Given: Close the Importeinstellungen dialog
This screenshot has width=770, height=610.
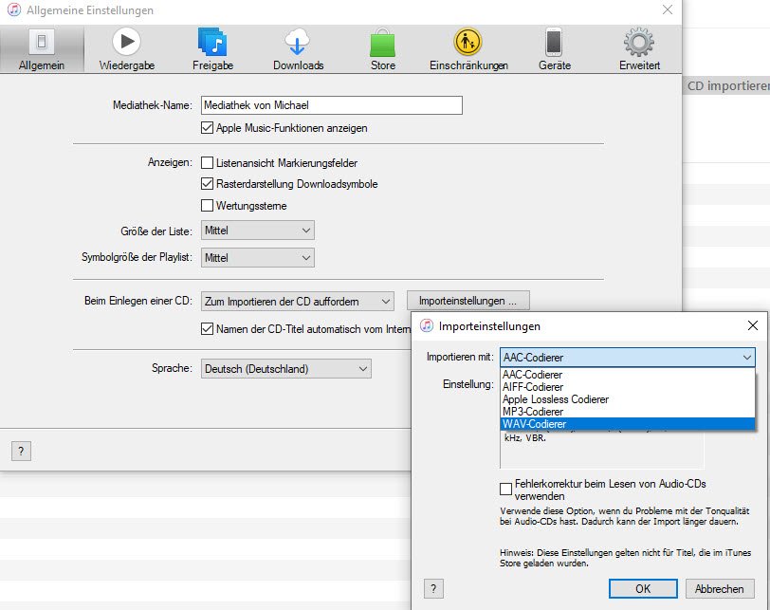Looking at the screenshot, I should click(x=752, y=325).
